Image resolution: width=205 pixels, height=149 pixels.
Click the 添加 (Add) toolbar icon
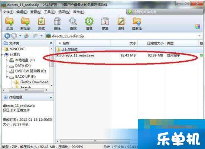[x=9, y=23]
